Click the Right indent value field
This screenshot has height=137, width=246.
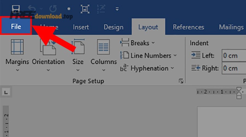pos(234,68)
